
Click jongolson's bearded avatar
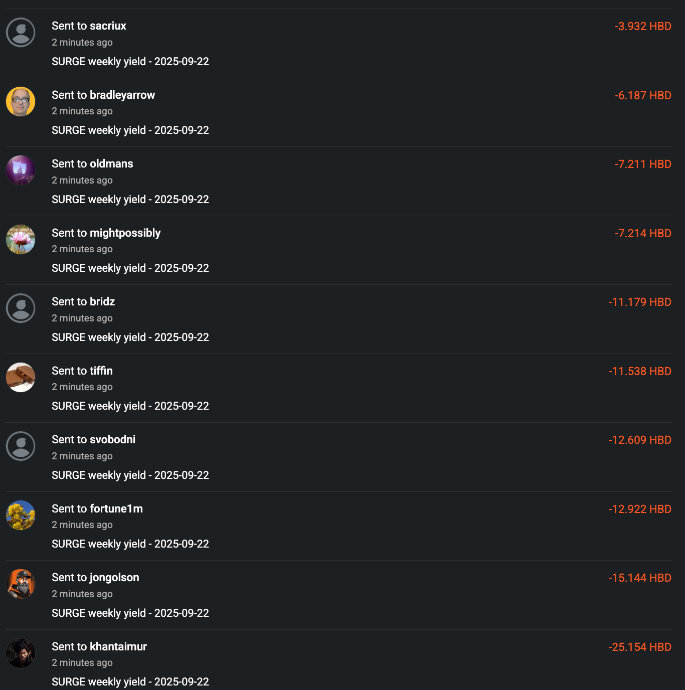(21, 584)
